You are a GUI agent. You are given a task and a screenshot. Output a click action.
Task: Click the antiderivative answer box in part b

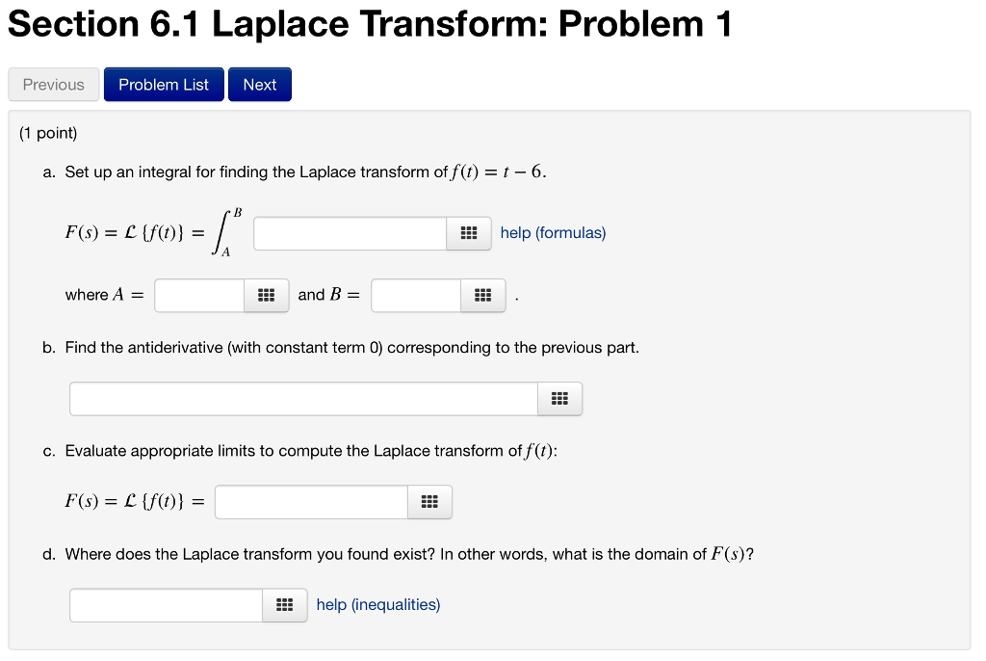302,397
